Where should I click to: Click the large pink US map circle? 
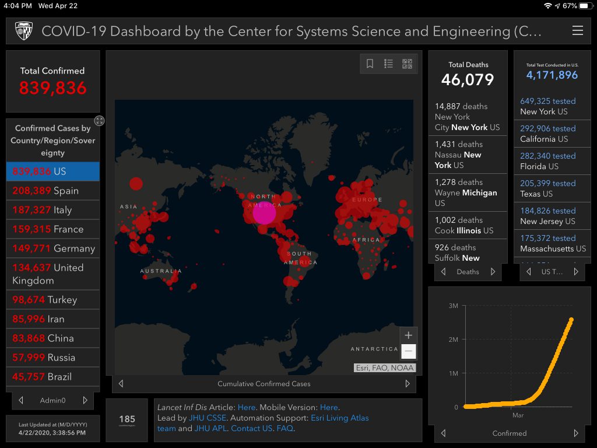[x=264, y=213]
